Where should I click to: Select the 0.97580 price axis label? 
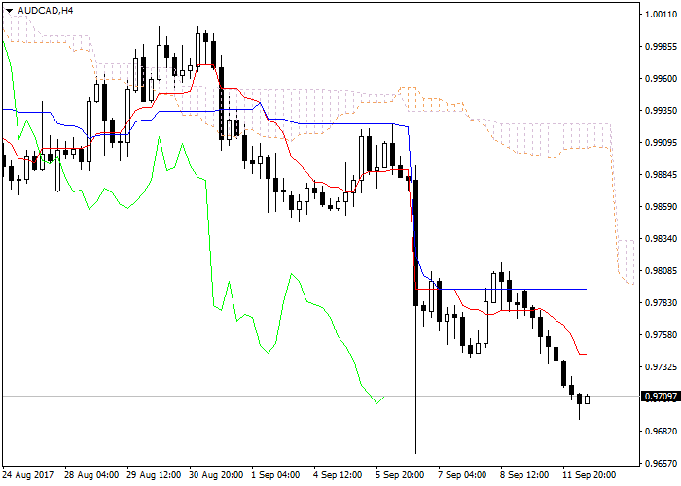click(x=661, y=335)
